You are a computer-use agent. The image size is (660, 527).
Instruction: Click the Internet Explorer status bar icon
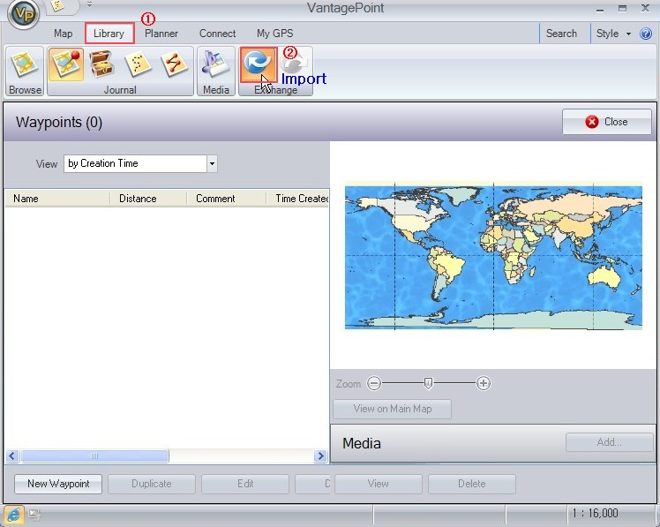click(x=13, y=515)
